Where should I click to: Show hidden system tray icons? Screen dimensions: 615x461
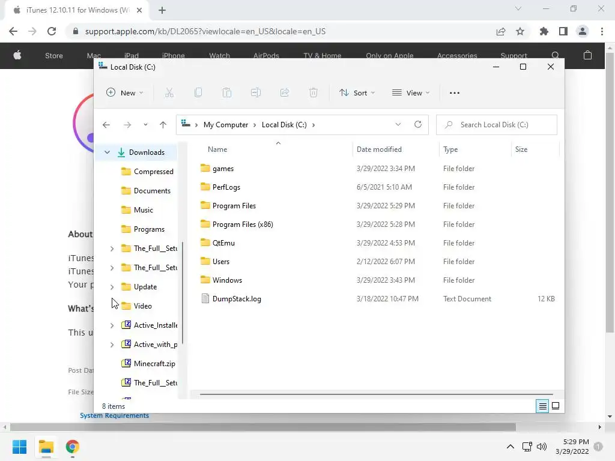(510, 447)
